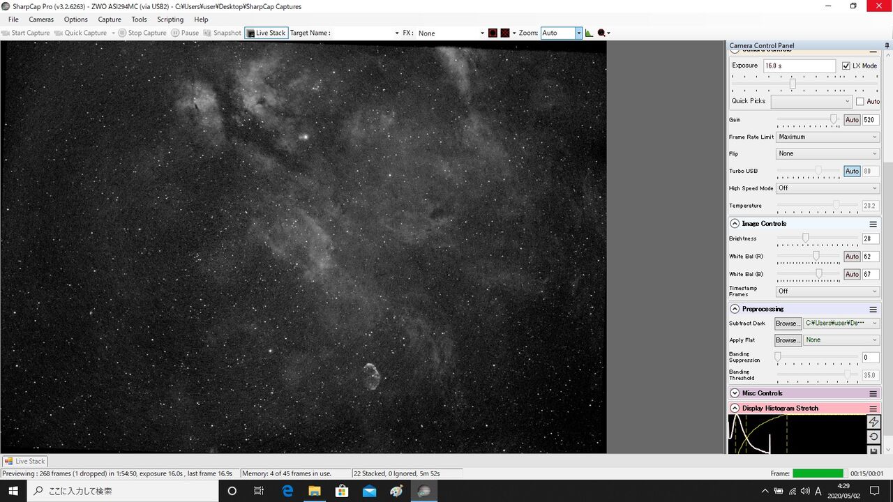Image resolution: width=893 pixels, height=502 pixels.
Task: Click the reset histogram stretch icon
Action: (873, 437)
